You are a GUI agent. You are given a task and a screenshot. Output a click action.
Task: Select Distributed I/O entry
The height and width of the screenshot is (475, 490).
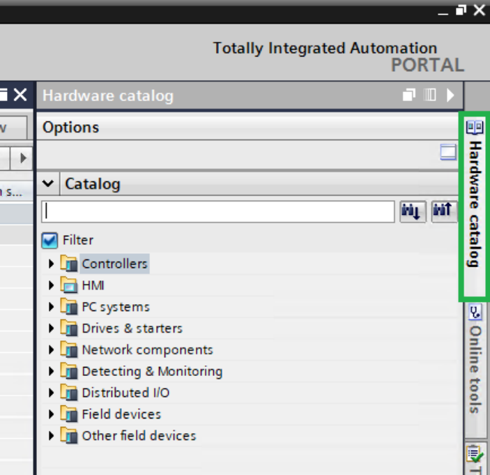pos(125,393)
